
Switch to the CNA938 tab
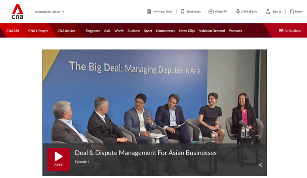[13, 31]
